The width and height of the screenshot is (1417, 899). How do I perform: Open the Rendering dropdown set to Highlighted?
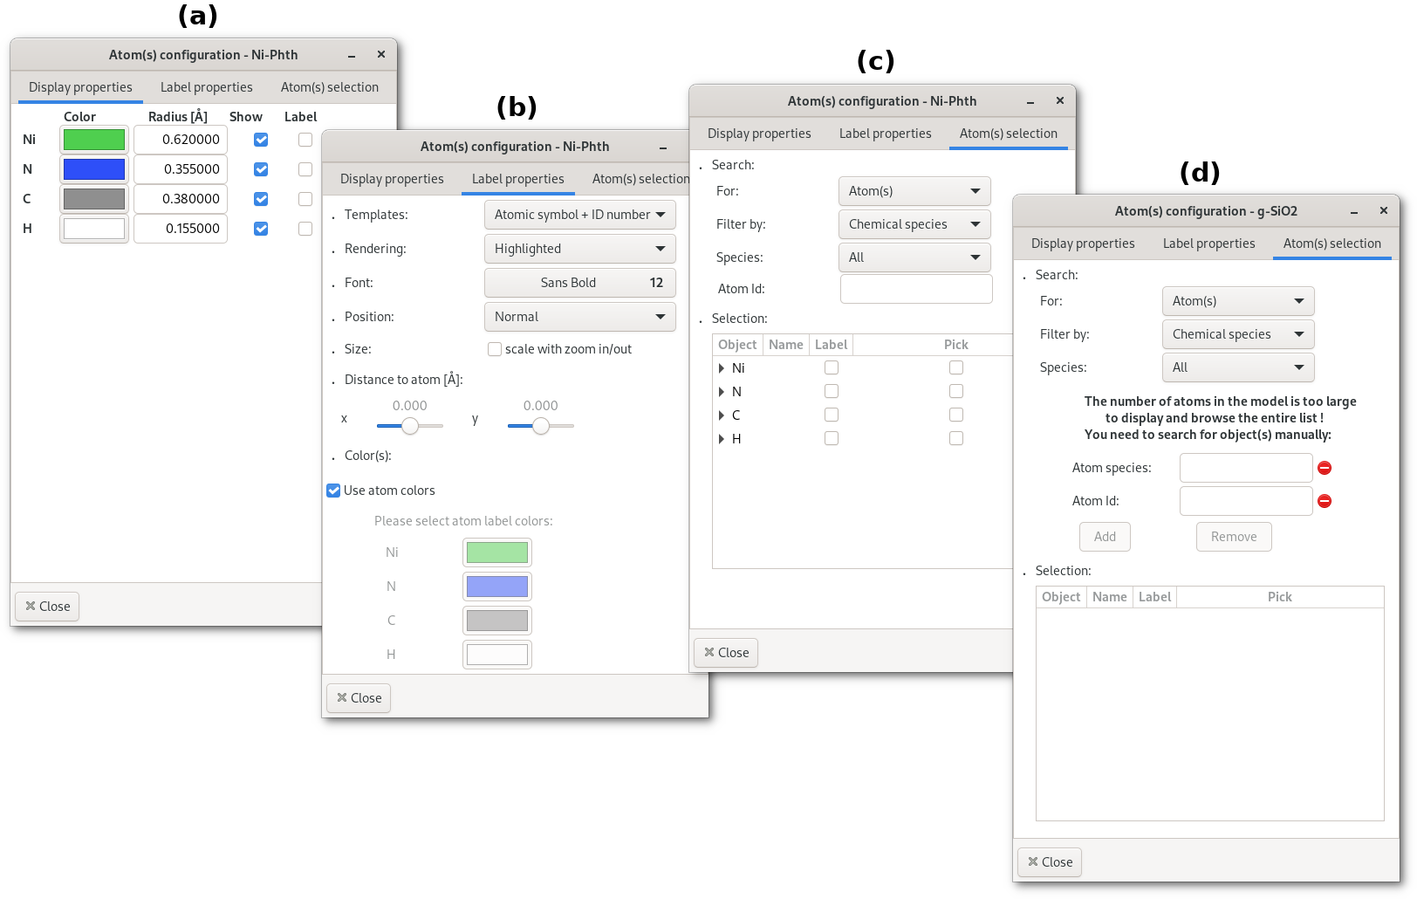click(x=579, y=249)
